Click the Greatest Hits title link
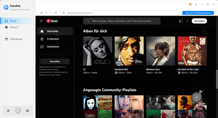 click(x=121, y=69)
